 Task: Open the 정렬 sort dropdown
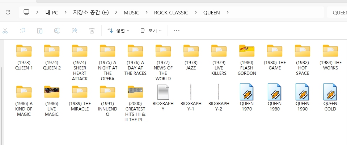point(118,31)
